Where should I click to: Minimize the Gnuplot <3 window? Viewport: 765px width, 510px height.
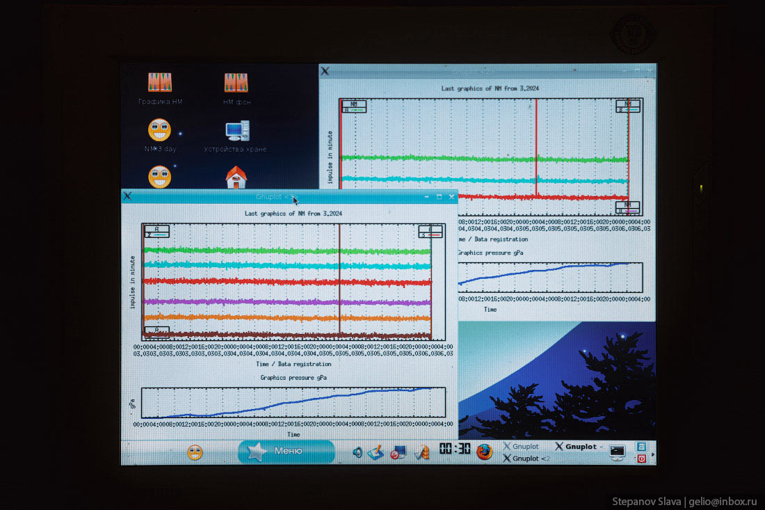click(x=426, y=197)
